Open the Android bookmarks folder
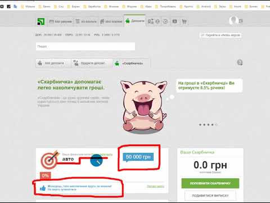 204,7
